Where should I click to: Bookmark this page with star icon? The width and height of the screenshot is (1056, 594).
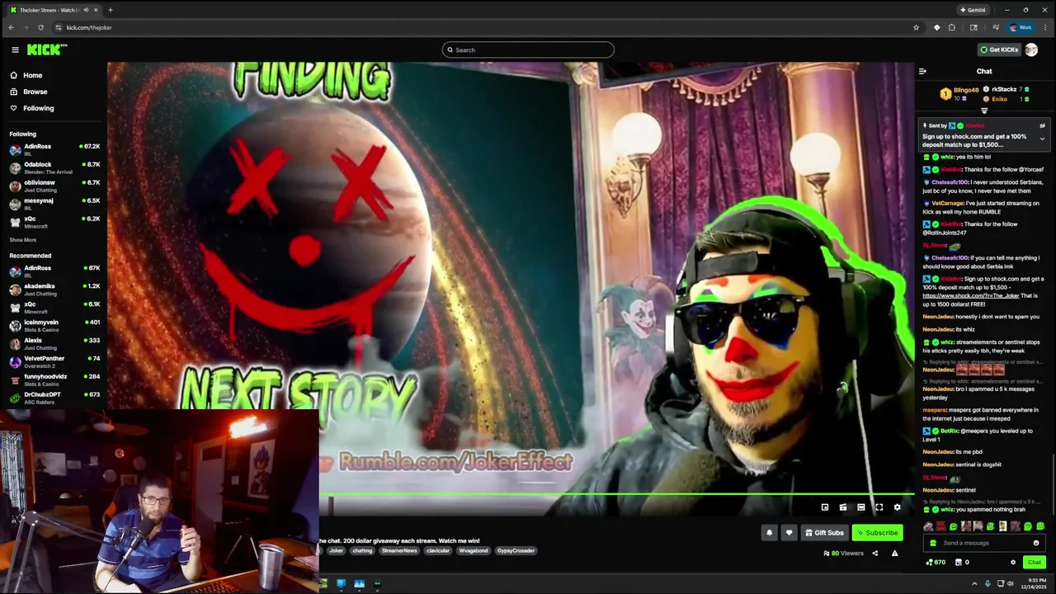pos(916,27)
